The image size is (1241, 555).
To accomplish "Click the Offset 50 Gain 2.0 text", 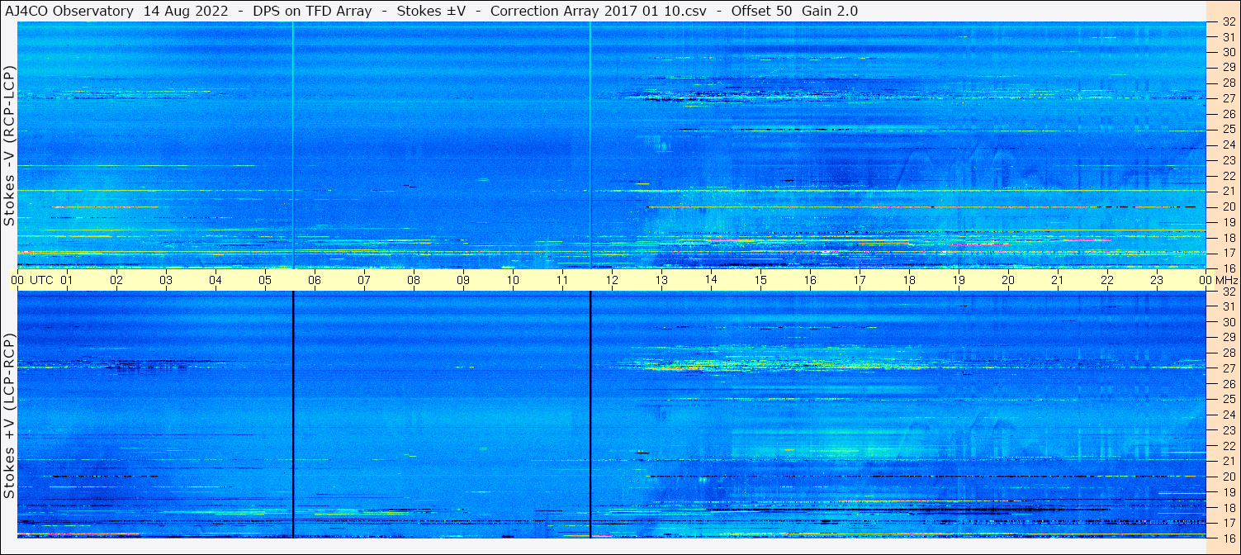I will pos(794,12).
